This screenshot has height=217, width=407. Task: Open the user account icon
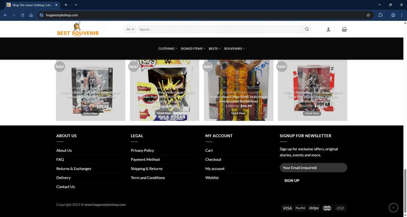coord(328,29)
